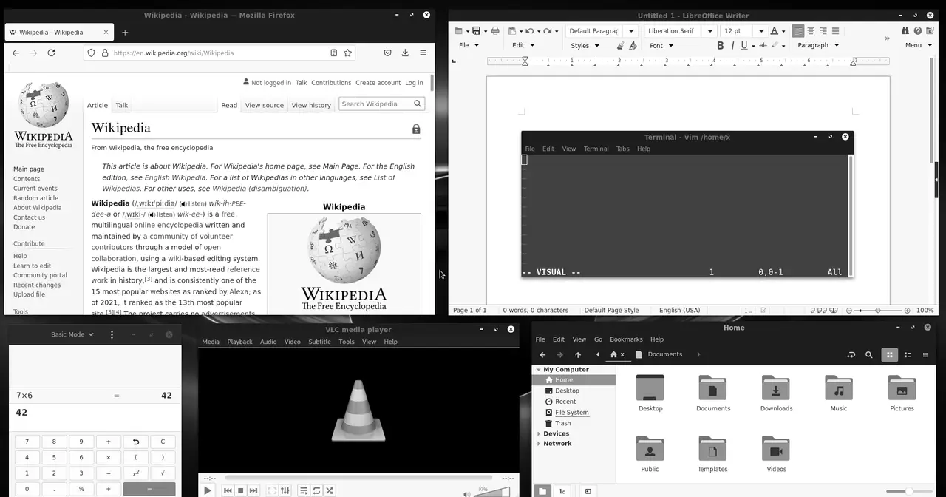Click the Log in link on Wikipedia

414,83
